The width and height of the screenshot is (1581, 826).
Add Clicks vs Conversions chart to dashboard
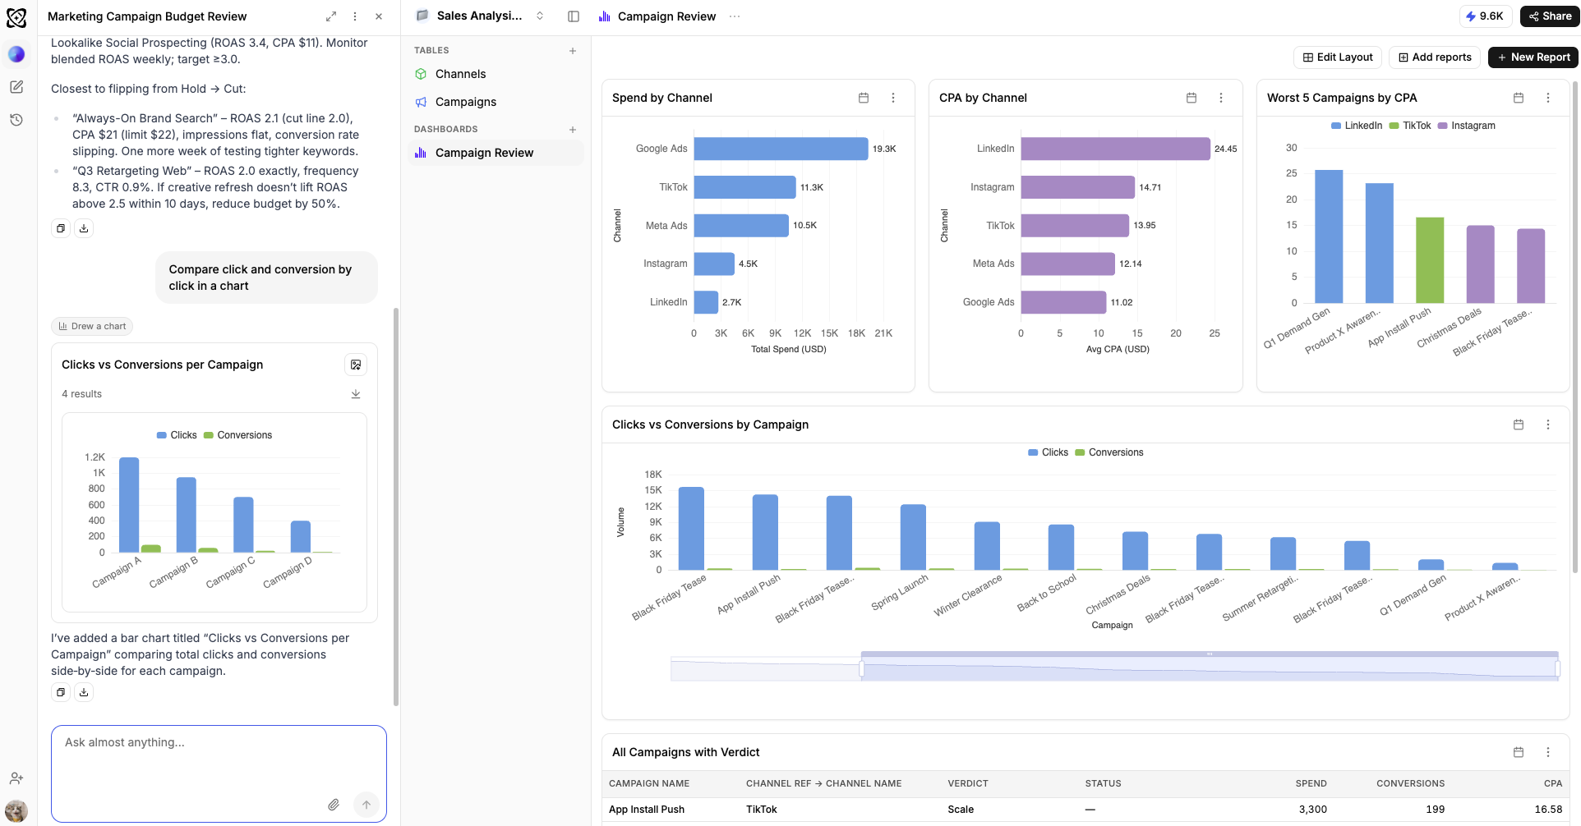tap(356, 365)
